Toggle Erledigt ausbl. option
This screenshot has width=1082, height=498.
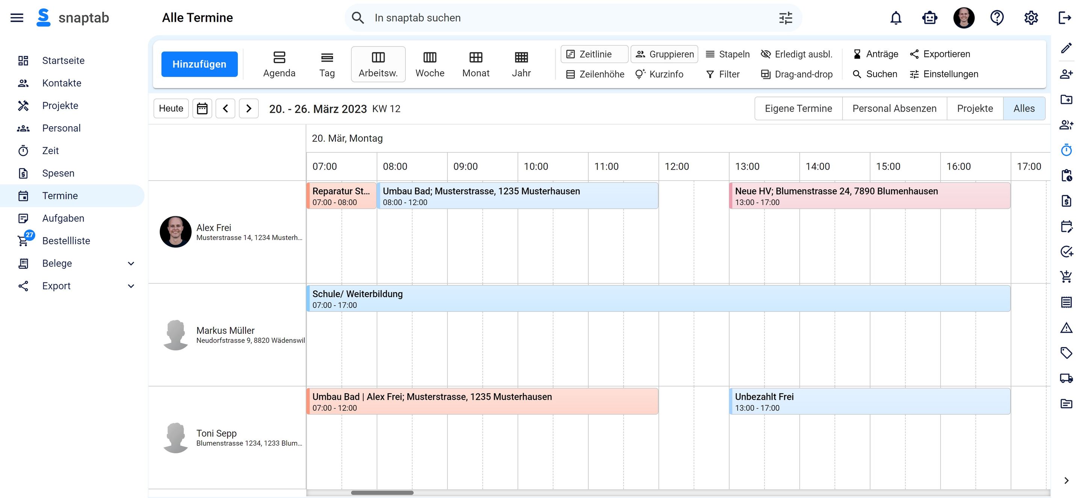click(797, 54)
